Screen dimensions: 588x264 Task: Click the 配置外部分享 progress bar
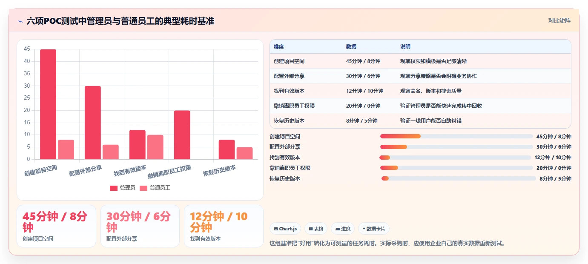click(x=456, y=147)
